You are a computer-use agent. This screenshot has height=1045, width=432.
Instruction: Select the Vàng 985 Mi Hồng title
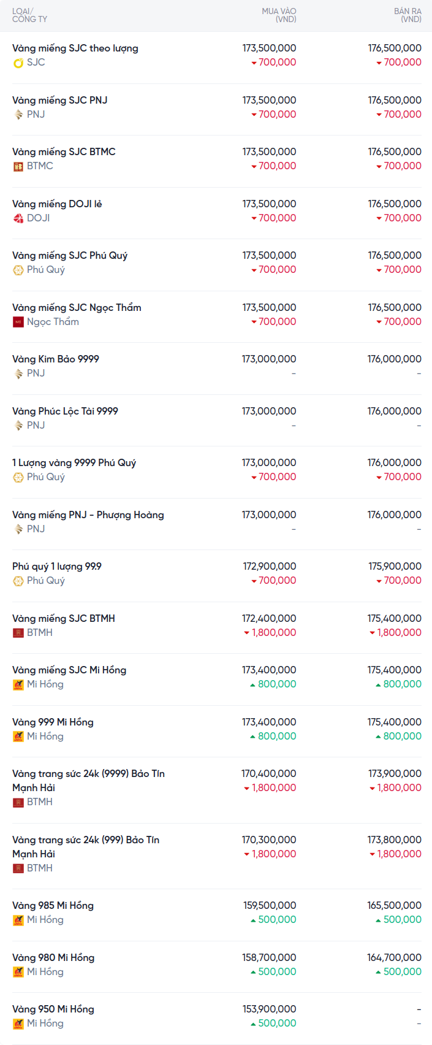[53, 906]
